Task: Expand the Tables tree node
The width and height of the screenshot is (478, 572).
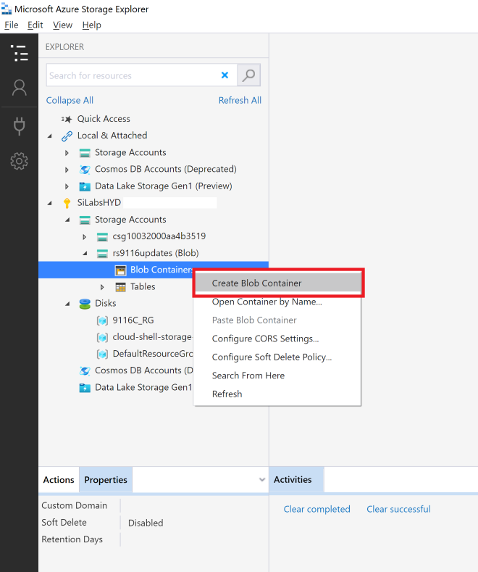Action: (x=102, y=287)
